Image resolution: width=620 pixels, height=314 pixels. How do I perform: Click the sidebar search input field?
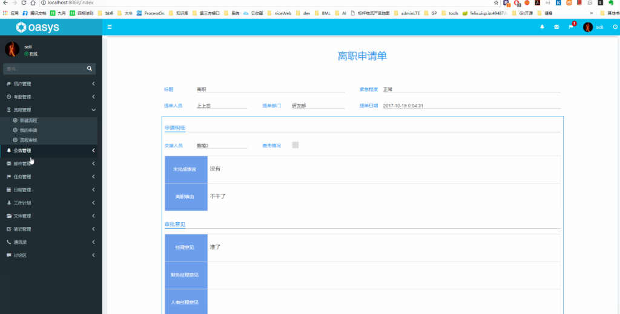44,69
